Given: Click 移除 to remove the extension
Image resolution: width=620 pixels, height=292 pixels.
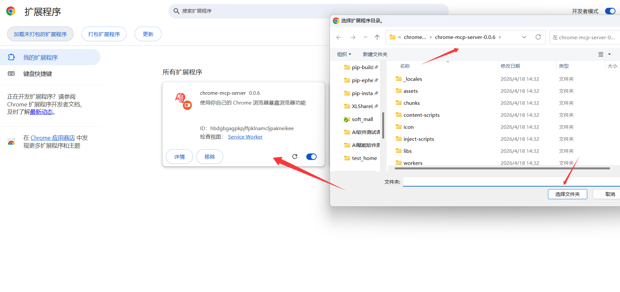Looking at the screenshot, I should 210,157.
